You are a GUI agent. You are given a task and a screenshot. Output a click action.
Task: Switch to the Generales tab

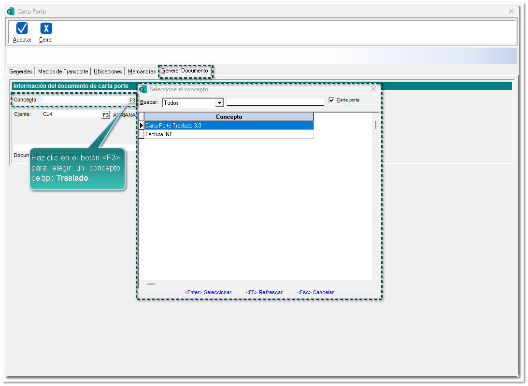pos(21,71)
